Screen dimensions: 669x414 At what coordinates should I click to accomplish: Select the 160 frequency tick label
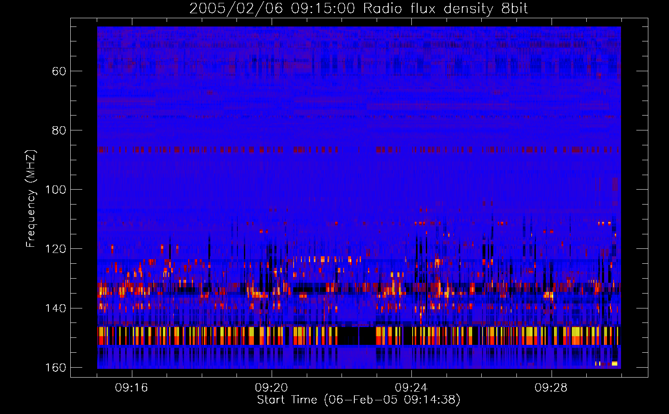[55, 368]
